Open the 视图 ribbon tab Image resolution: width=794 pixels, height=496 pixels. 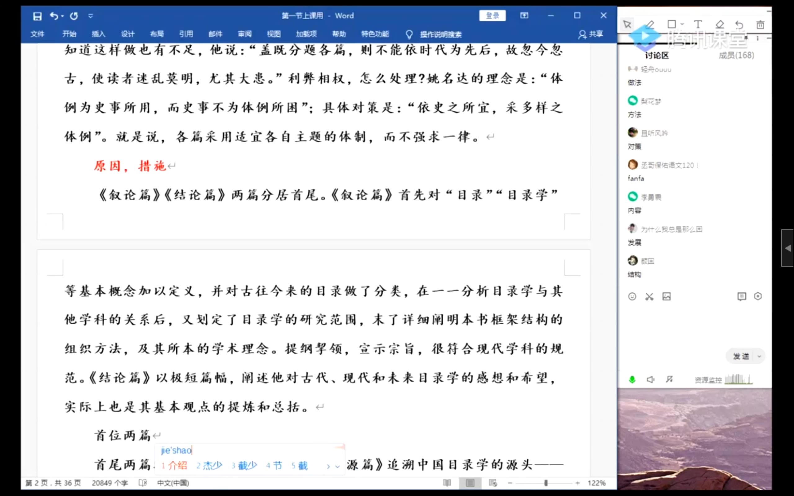(x=274, y=34)
